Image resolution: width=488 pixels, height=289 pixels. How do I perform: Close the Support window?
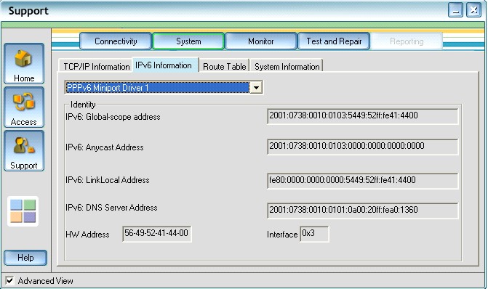pos(473,10)
